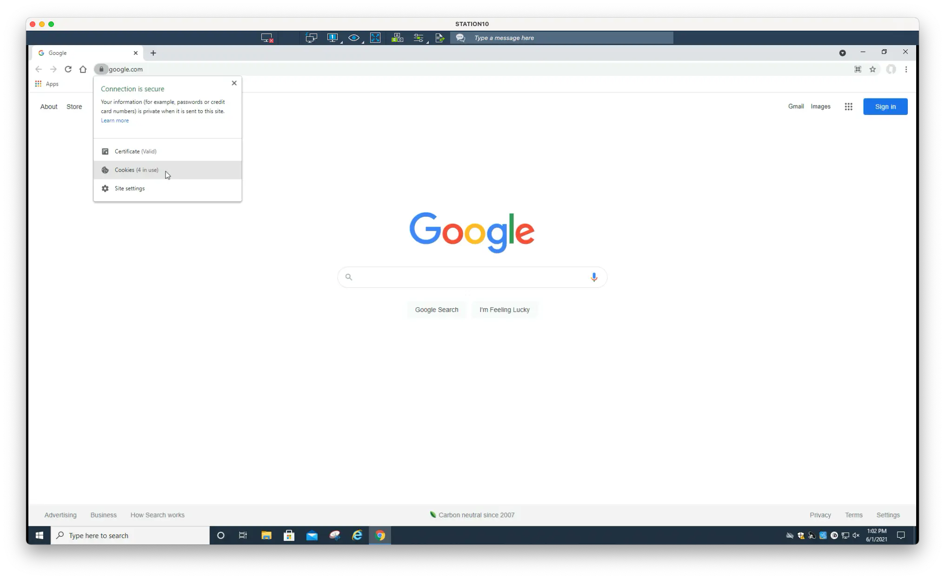Viewport: 945px width, 579px height.
Task: Open the sliders settings dropdown in remote toolbar
Action: tap(419, 38)
